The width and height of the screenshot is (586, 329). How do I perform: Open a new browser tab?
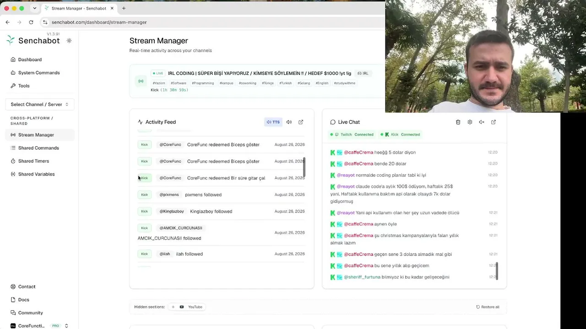point(124,8)
